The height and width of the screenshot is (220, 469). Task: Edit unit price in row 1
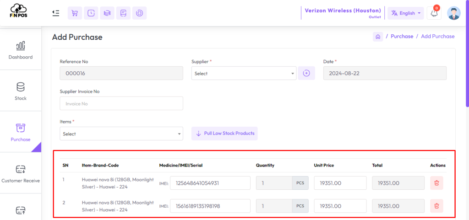tap(340, 183)
